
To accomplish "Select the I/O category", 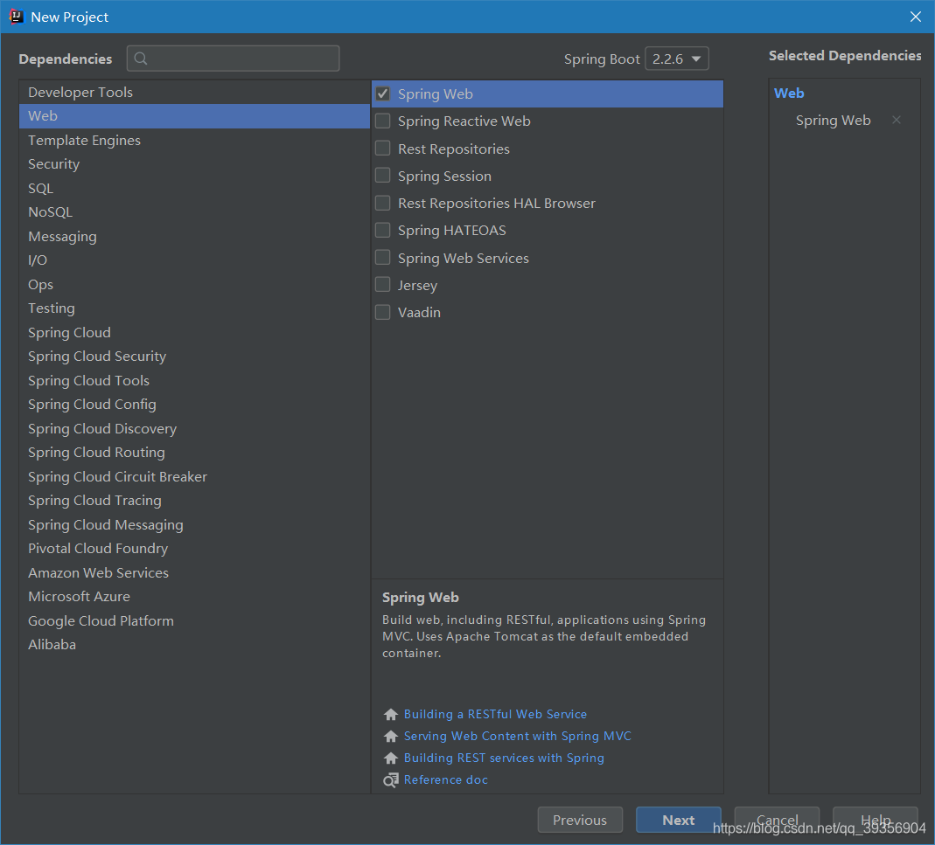I will click(x=194, y=260).
